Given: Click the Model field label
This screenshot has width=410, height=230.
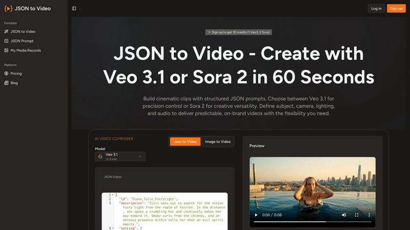Looking at the screenshot, I should [100, 149].
